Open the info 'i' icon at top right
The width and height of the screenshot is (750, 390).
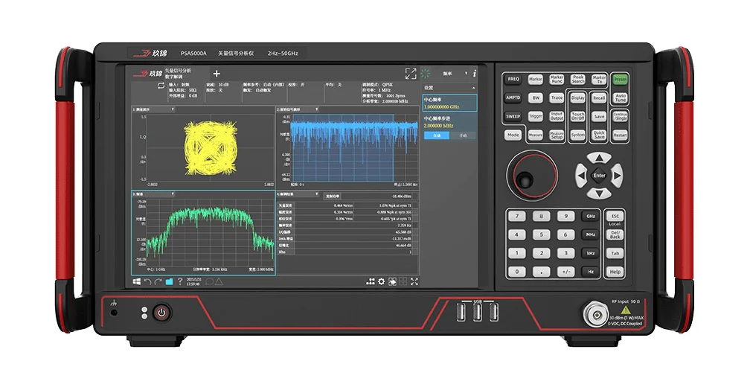pos(474,73)
